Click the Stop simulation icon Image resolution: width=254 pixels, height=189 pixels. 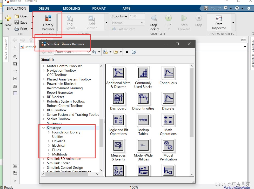(198, 18)
